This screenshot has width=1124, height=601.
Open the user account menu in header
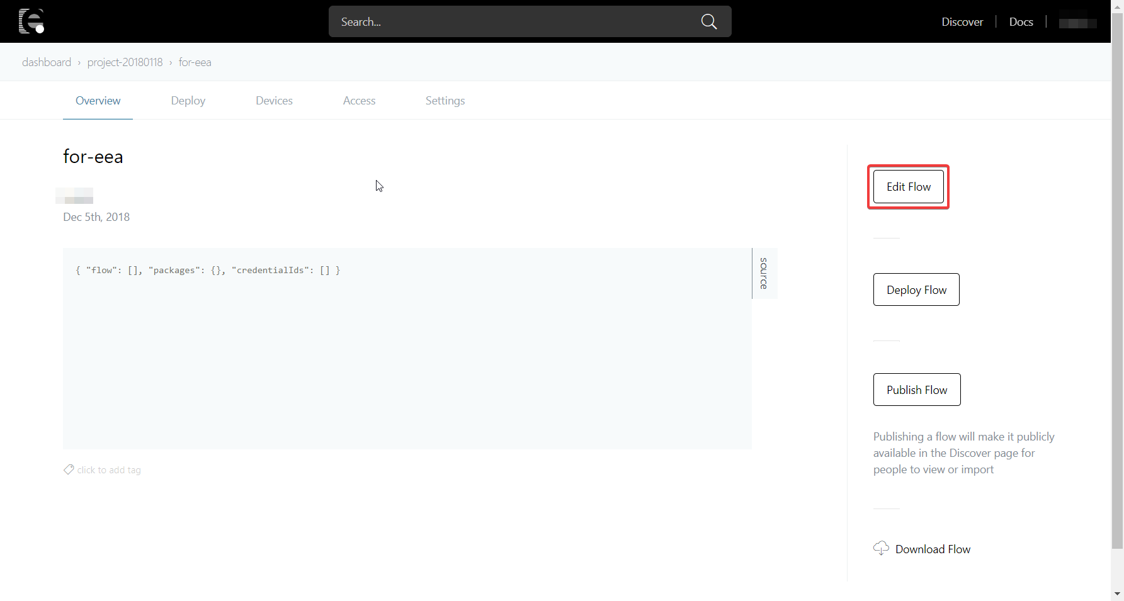1077,23
